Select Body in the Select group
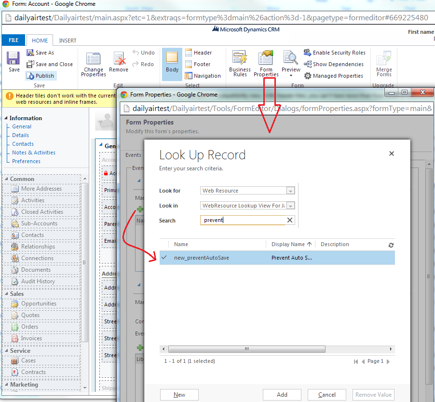The height and width of the screenshot is (402, 435). tap(172, 62)
